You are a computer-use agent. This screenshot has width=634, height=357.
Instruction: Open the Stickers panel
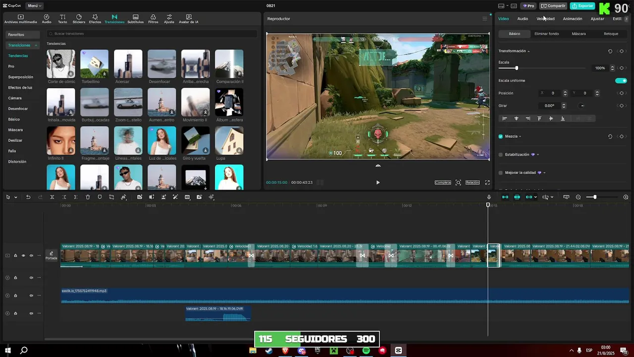pyautogui.click(x=79, y=19)
